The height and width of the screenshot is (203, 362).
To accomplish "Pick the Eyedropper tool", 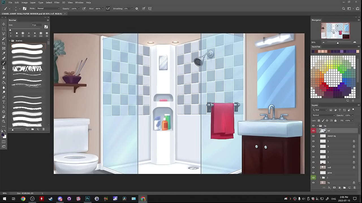I will tap(4, 53).
